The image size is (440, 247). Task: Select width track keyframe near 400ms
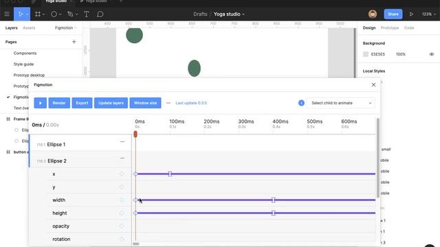tap(274, 200)
